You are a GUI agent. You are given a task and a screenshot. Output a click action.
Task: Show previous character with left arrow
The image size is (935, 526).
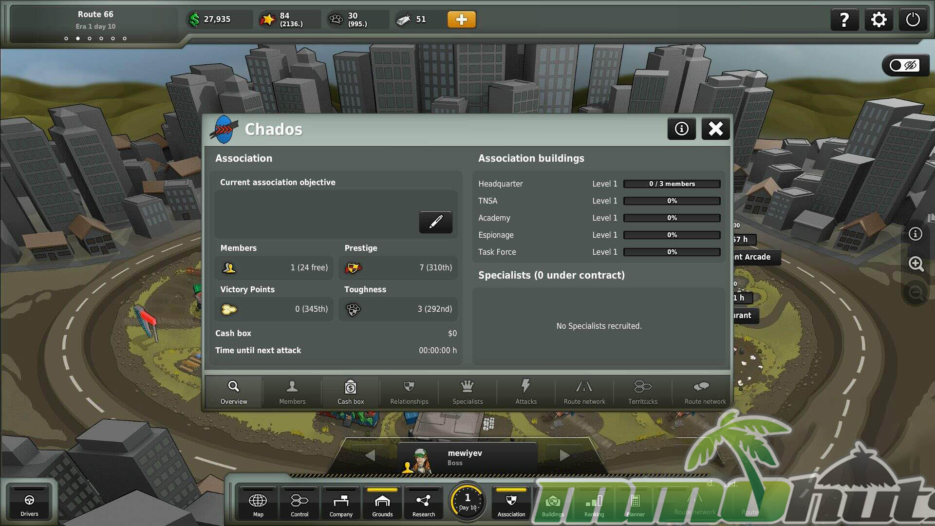pos(370,455)
